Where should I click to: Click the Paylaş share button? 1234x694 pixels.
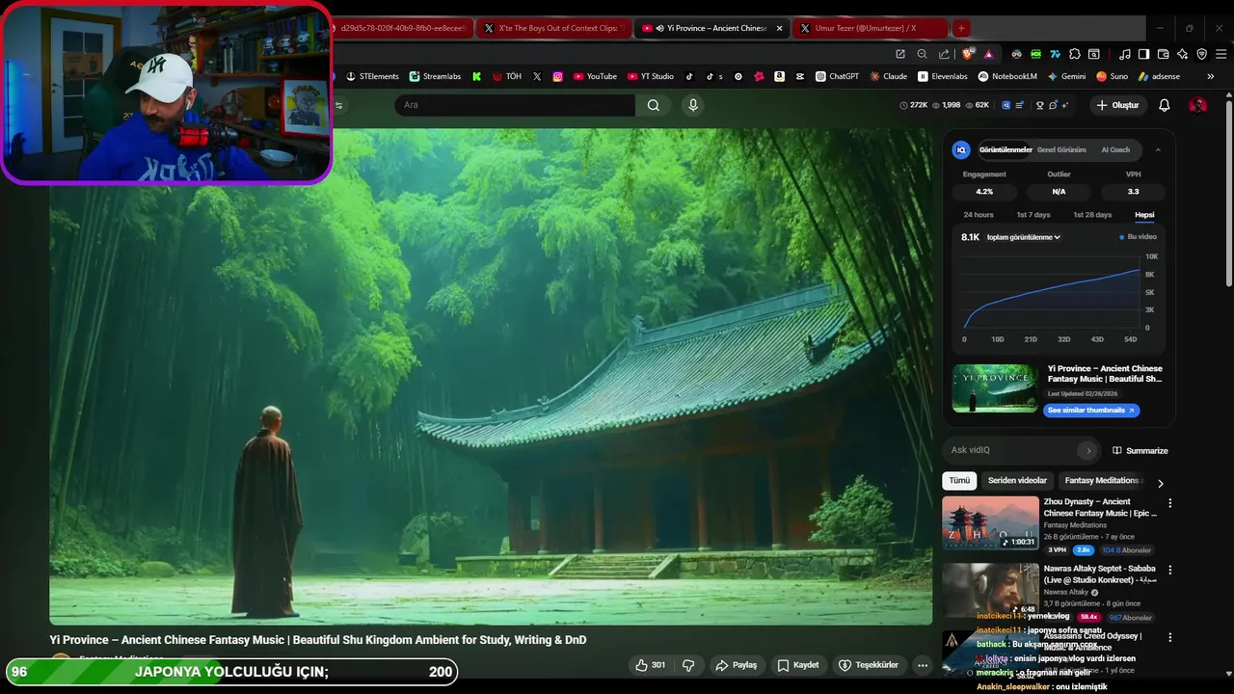(736, 665)
